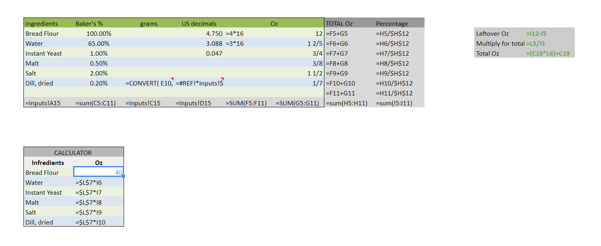The image size is (601, 246).
Task: Click the =H7/$H$12 Instant Yeast percentage
Action: [392, 53]
